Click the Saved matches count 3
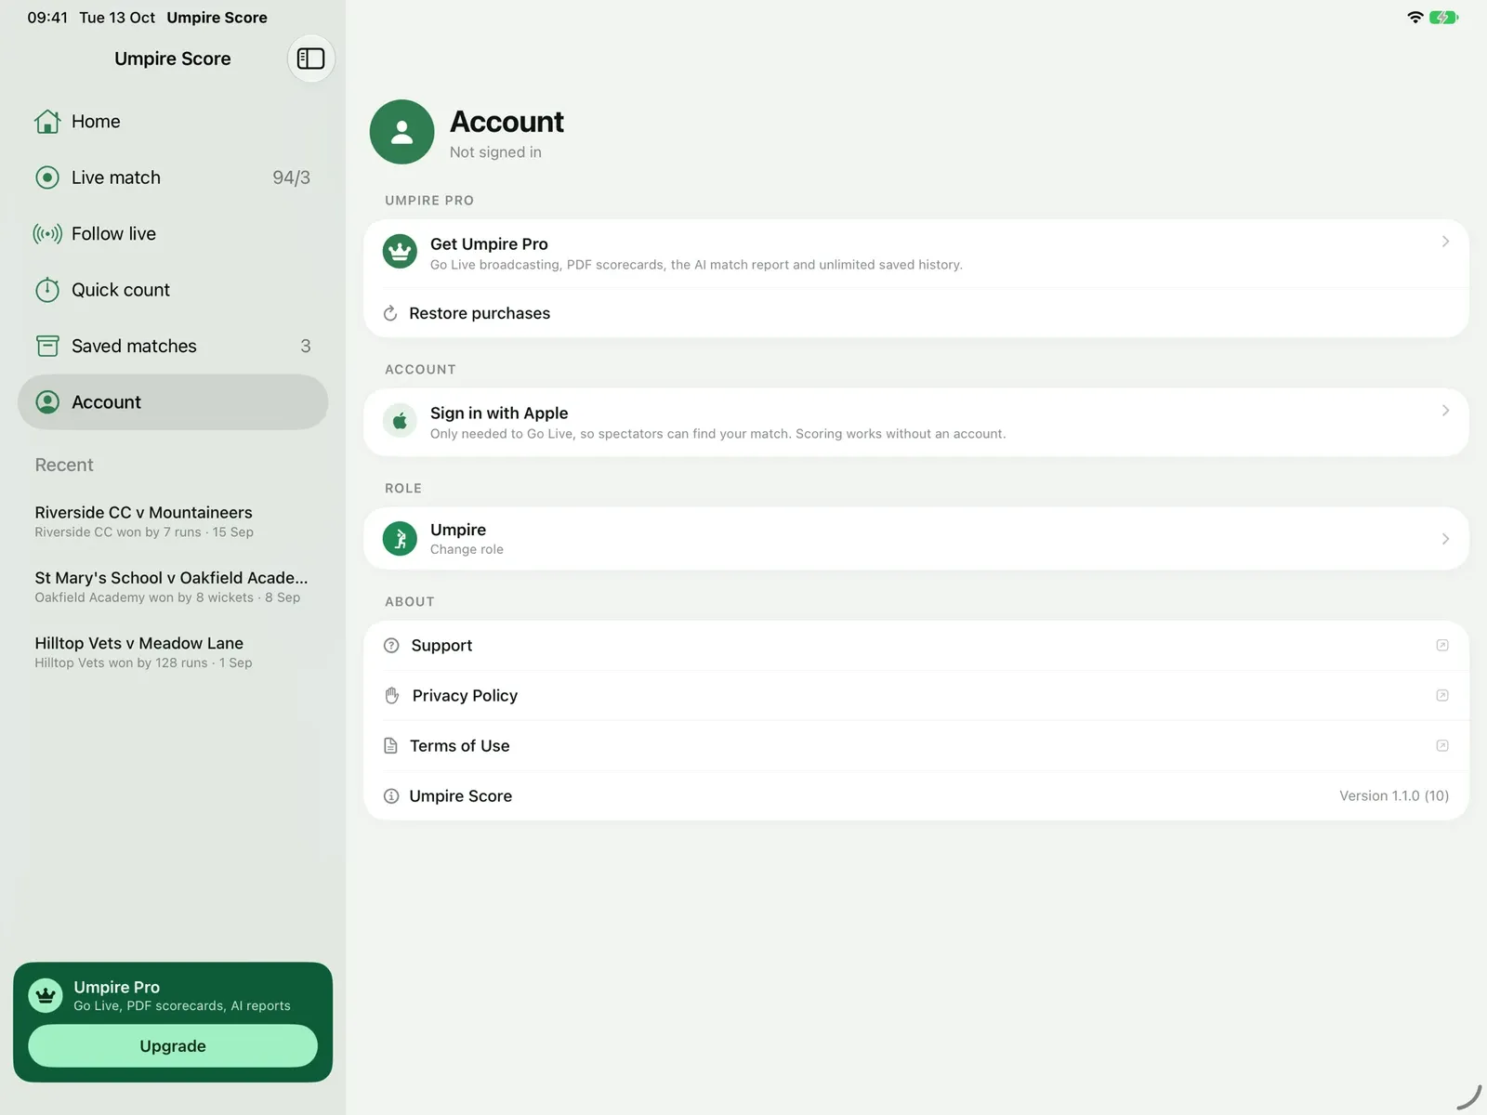This screenshot has width=1487, height=1115. tap(305, 347)
